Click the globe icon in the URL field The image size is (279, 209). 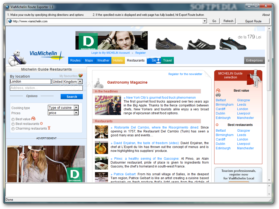(x=10, y=21)
